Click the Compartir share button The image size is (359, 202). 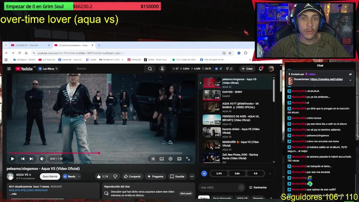132,176
